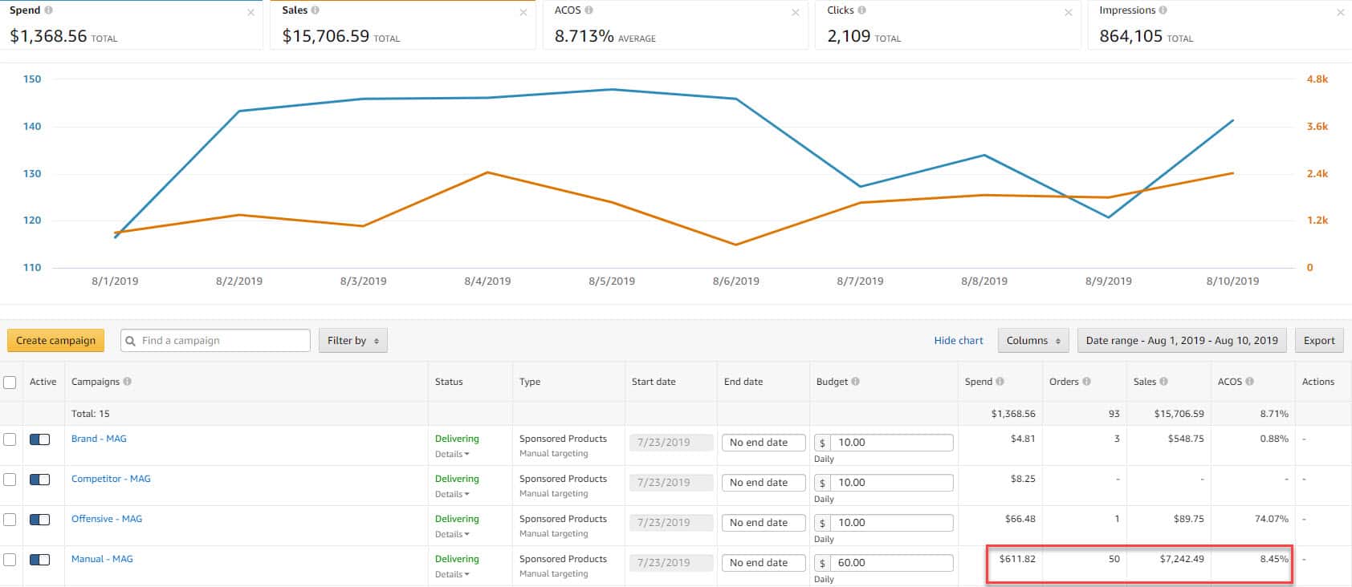Viewport: 1352px width, 587px height.
Task: Open the info icon next to Spend metric
Action: 49,10
